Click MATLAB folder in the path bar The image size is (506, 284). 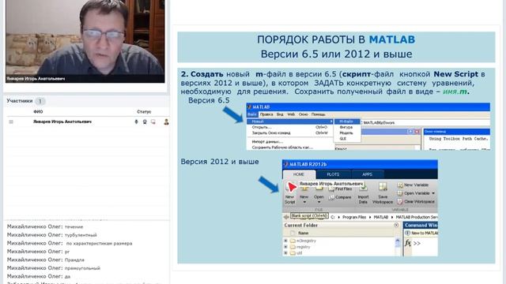pos(381,217)
